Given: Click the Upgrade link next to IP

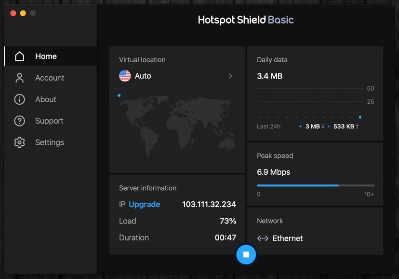Looking at the screenshot, I should (x=144, y=204).
